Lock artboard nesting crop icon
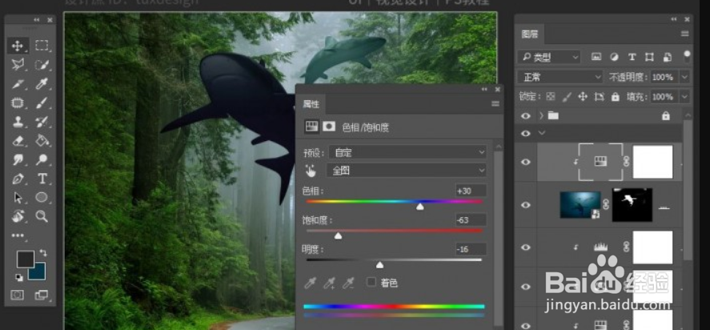Viewport: 710px width, 330px height. tap(599, 97)
